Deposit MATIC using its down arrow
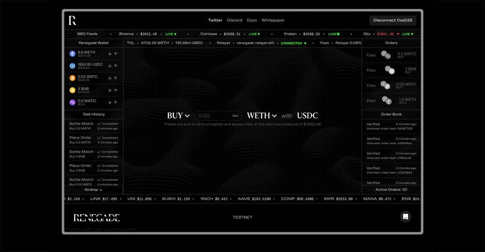This screenshot has height=252, width=485. coord(110,102)
